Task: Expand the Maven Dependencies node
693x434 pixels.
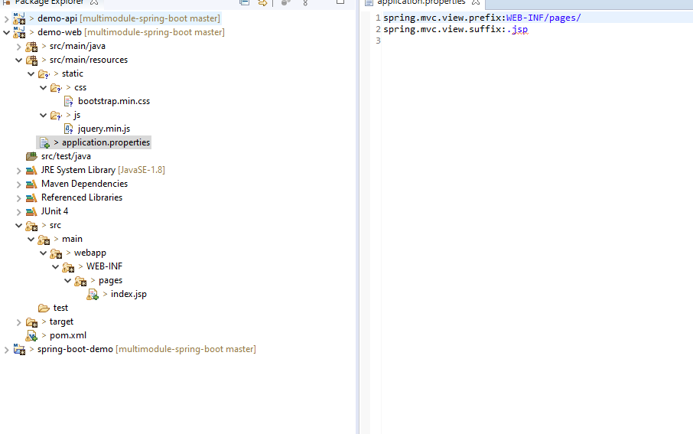Action: tap(18, 184)
